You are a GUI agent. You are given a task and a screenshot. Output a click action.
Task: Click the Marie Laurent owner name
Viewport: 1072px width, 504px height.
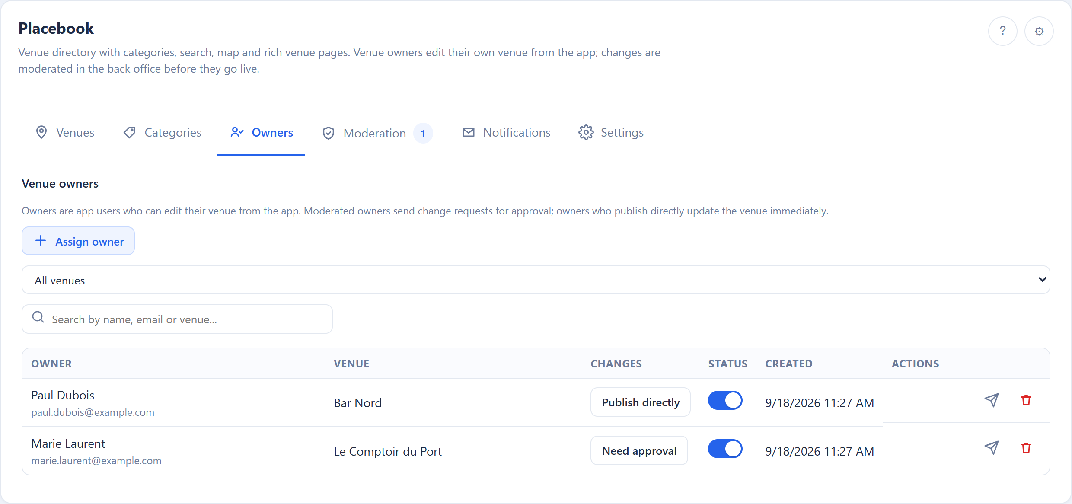tap(68, 443)
